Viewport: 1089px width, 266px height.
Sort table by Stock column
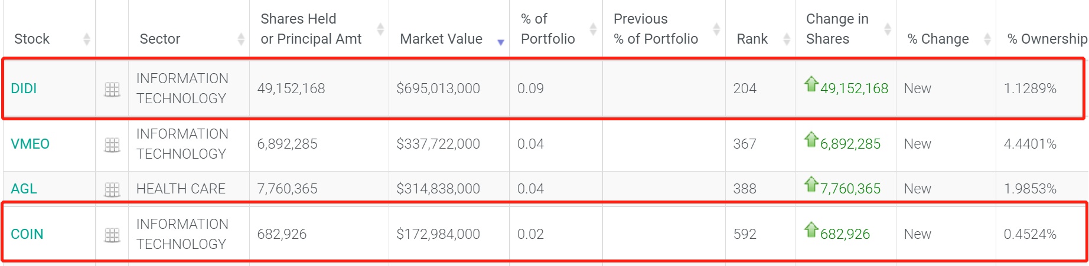[32, 39]
